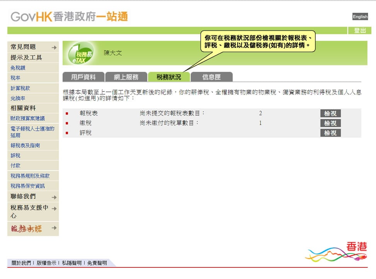Image resolution: width=376 pixels, height=279 pixels.
Task: Open the 服務承諾 sidebar item
Action: [26, 229]
